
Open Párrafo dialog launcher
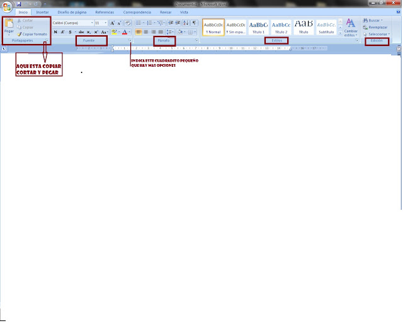pos(196,40)
